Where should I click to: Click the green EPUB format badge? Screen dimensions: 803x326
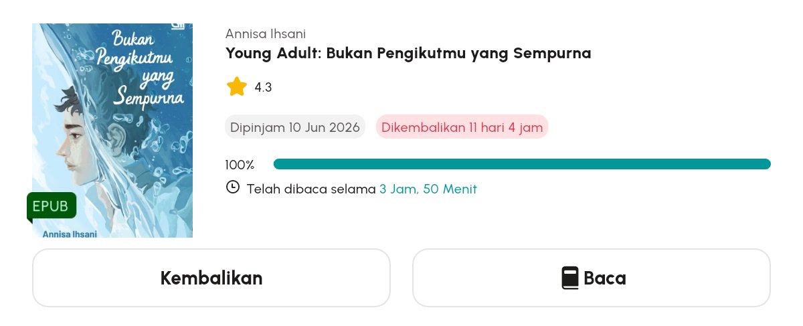[x=52, y=206]
